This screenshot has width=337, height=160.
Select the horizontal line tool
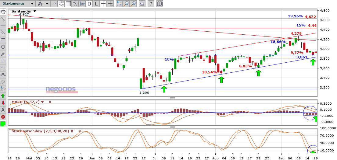pos(3,26)
